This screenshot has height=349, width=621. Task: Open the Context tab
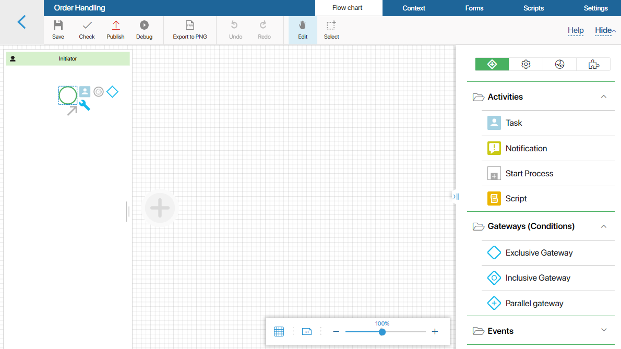pos(413,8)
